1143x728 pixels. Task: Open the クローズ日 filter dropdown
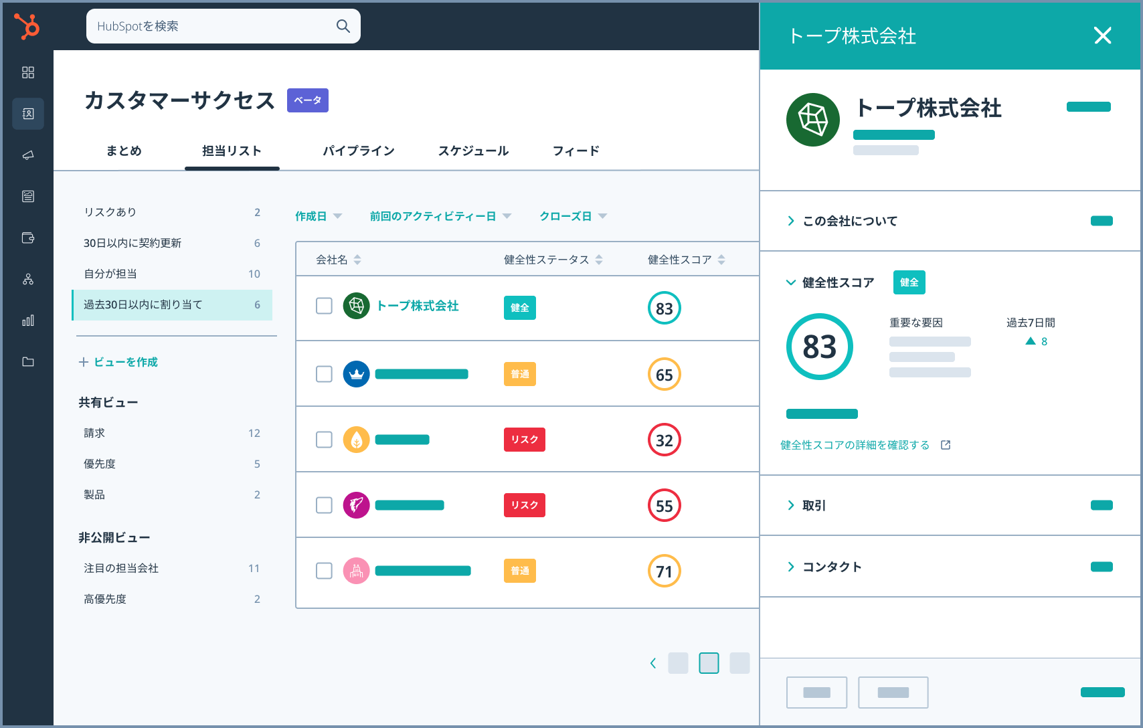pos(573,216)
